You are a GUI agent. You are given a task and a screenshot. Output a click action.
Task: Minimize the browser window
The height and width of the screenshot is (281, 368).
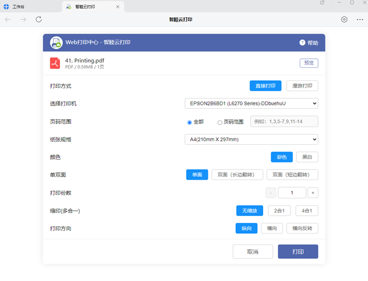point(340,2)
